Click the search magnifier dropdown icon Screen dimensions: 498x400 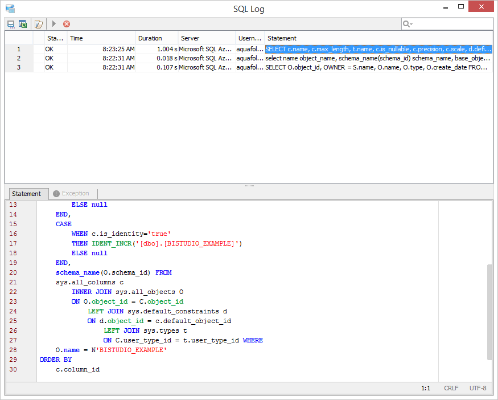tap(408, 24)
